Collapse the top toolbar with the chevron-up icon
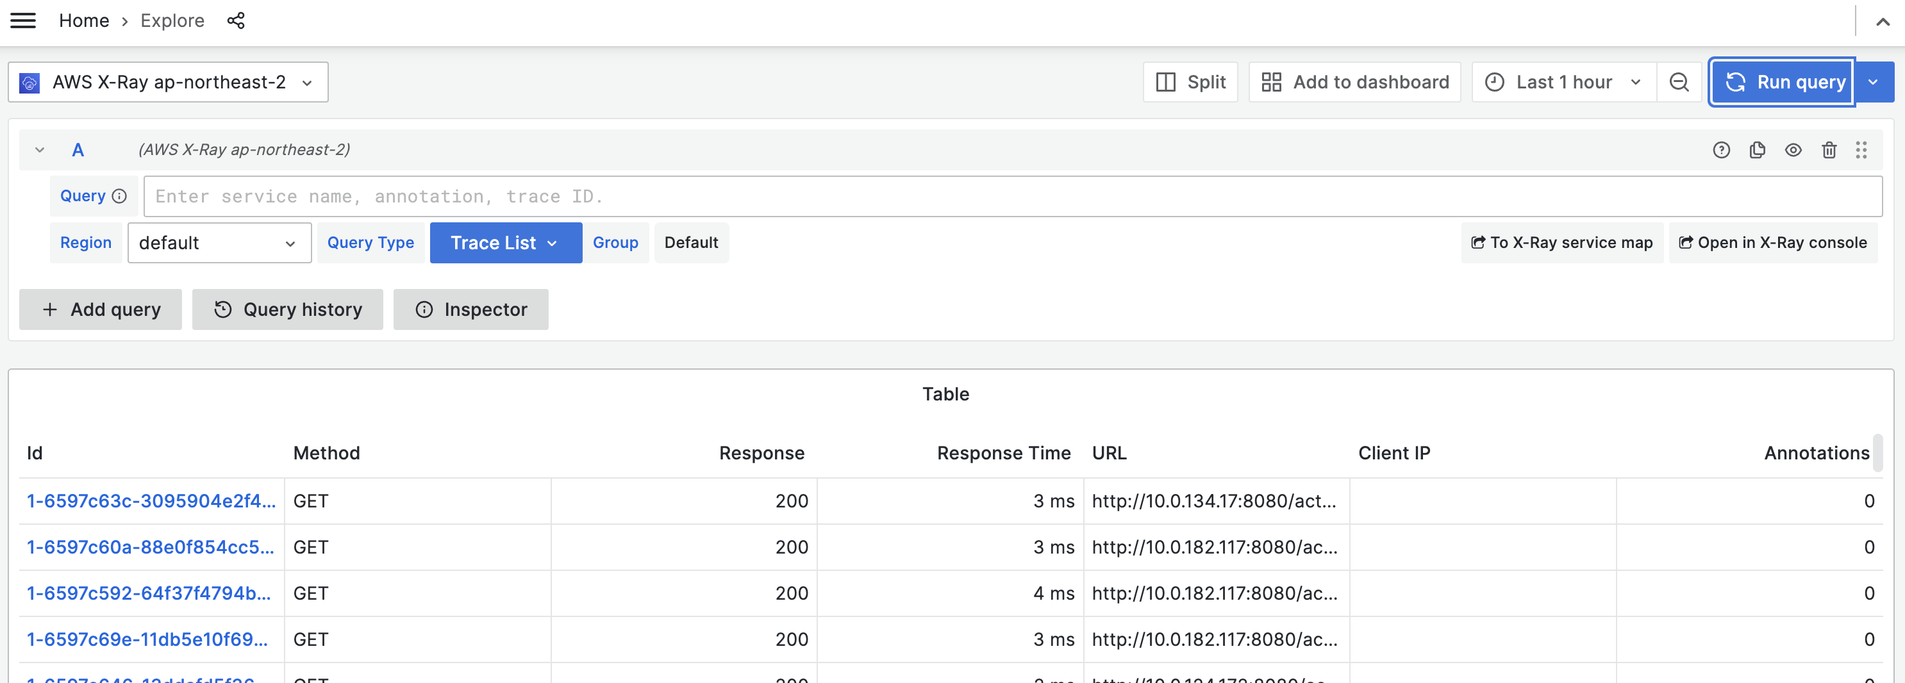Viewport: 1905px width, 683px height. [x=1883, y=21]
